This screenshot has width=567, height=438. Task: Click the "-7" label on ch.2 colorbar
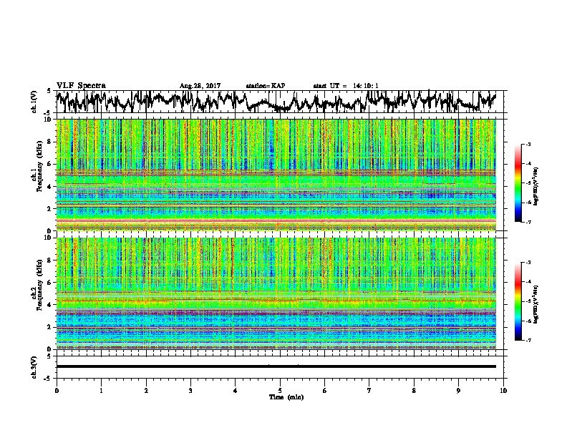[528, 340]
